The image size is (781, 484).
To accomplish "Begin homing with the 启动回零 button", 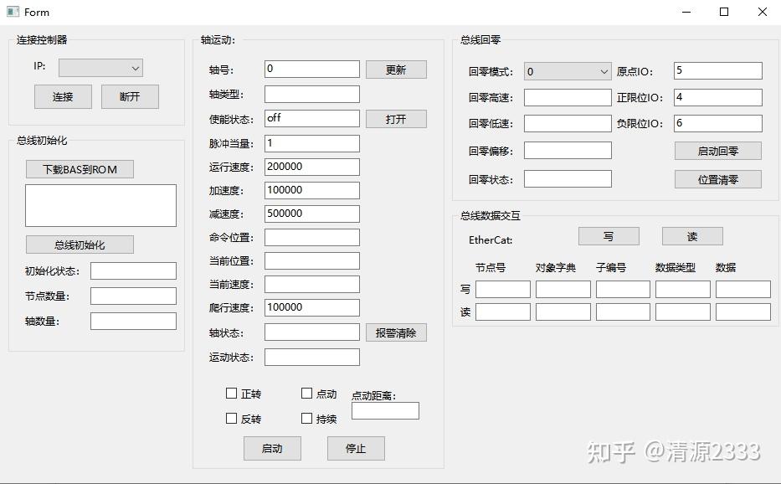I will point(717,150).
